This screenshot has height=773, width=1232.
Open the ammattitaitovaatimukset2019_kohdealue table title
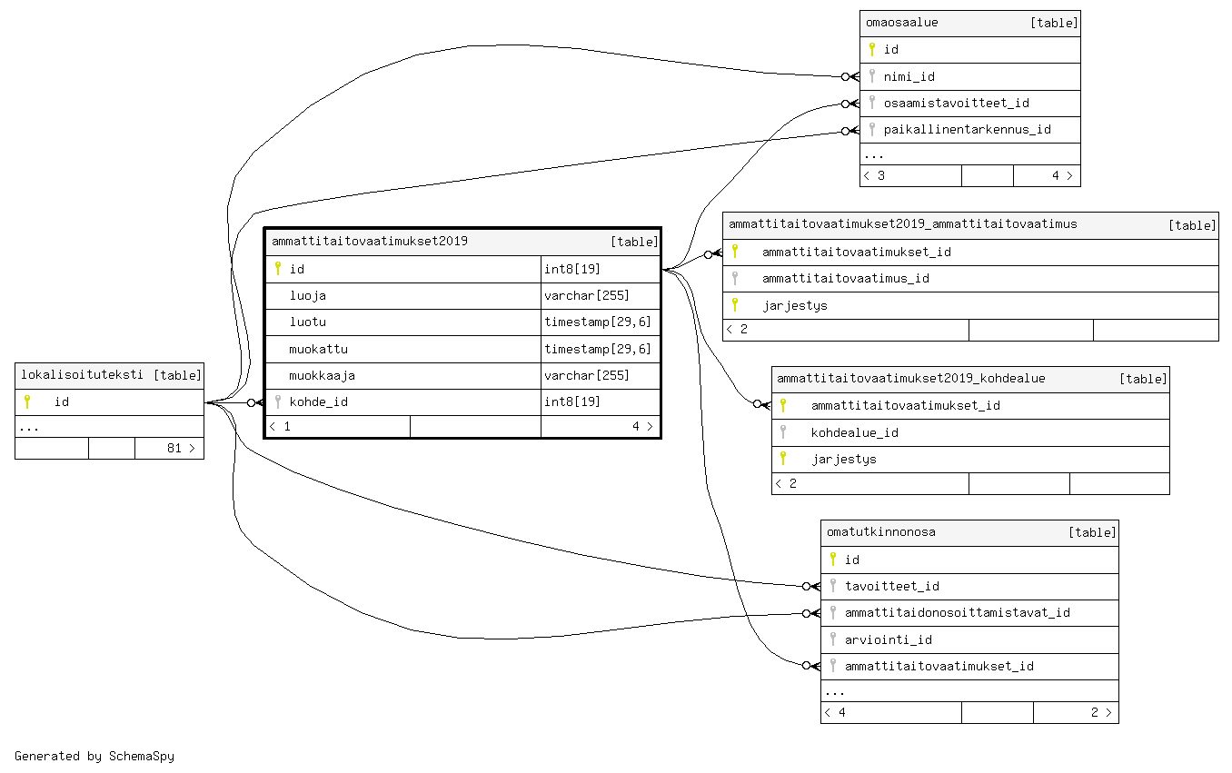click(911, 379)
